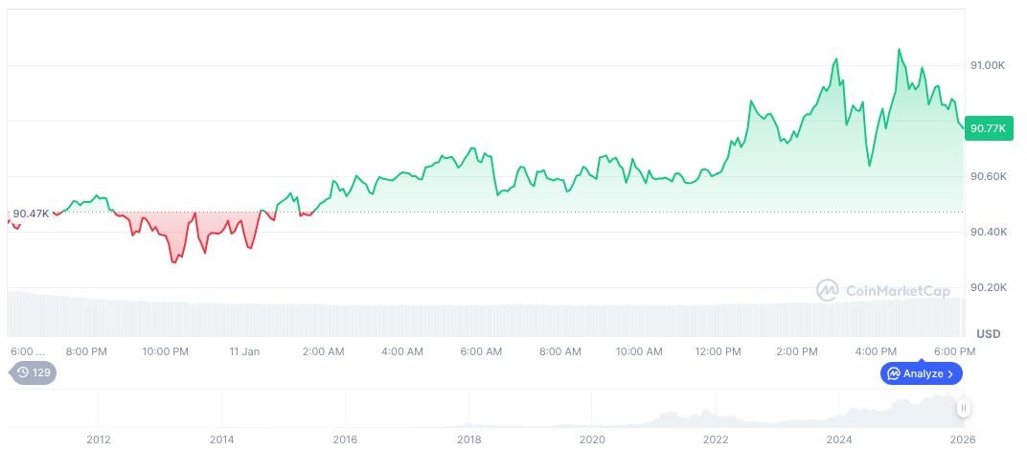This screenshot has width=1027, height=450.
Task: Click the USD currency label
Action: tap(988, 333)
